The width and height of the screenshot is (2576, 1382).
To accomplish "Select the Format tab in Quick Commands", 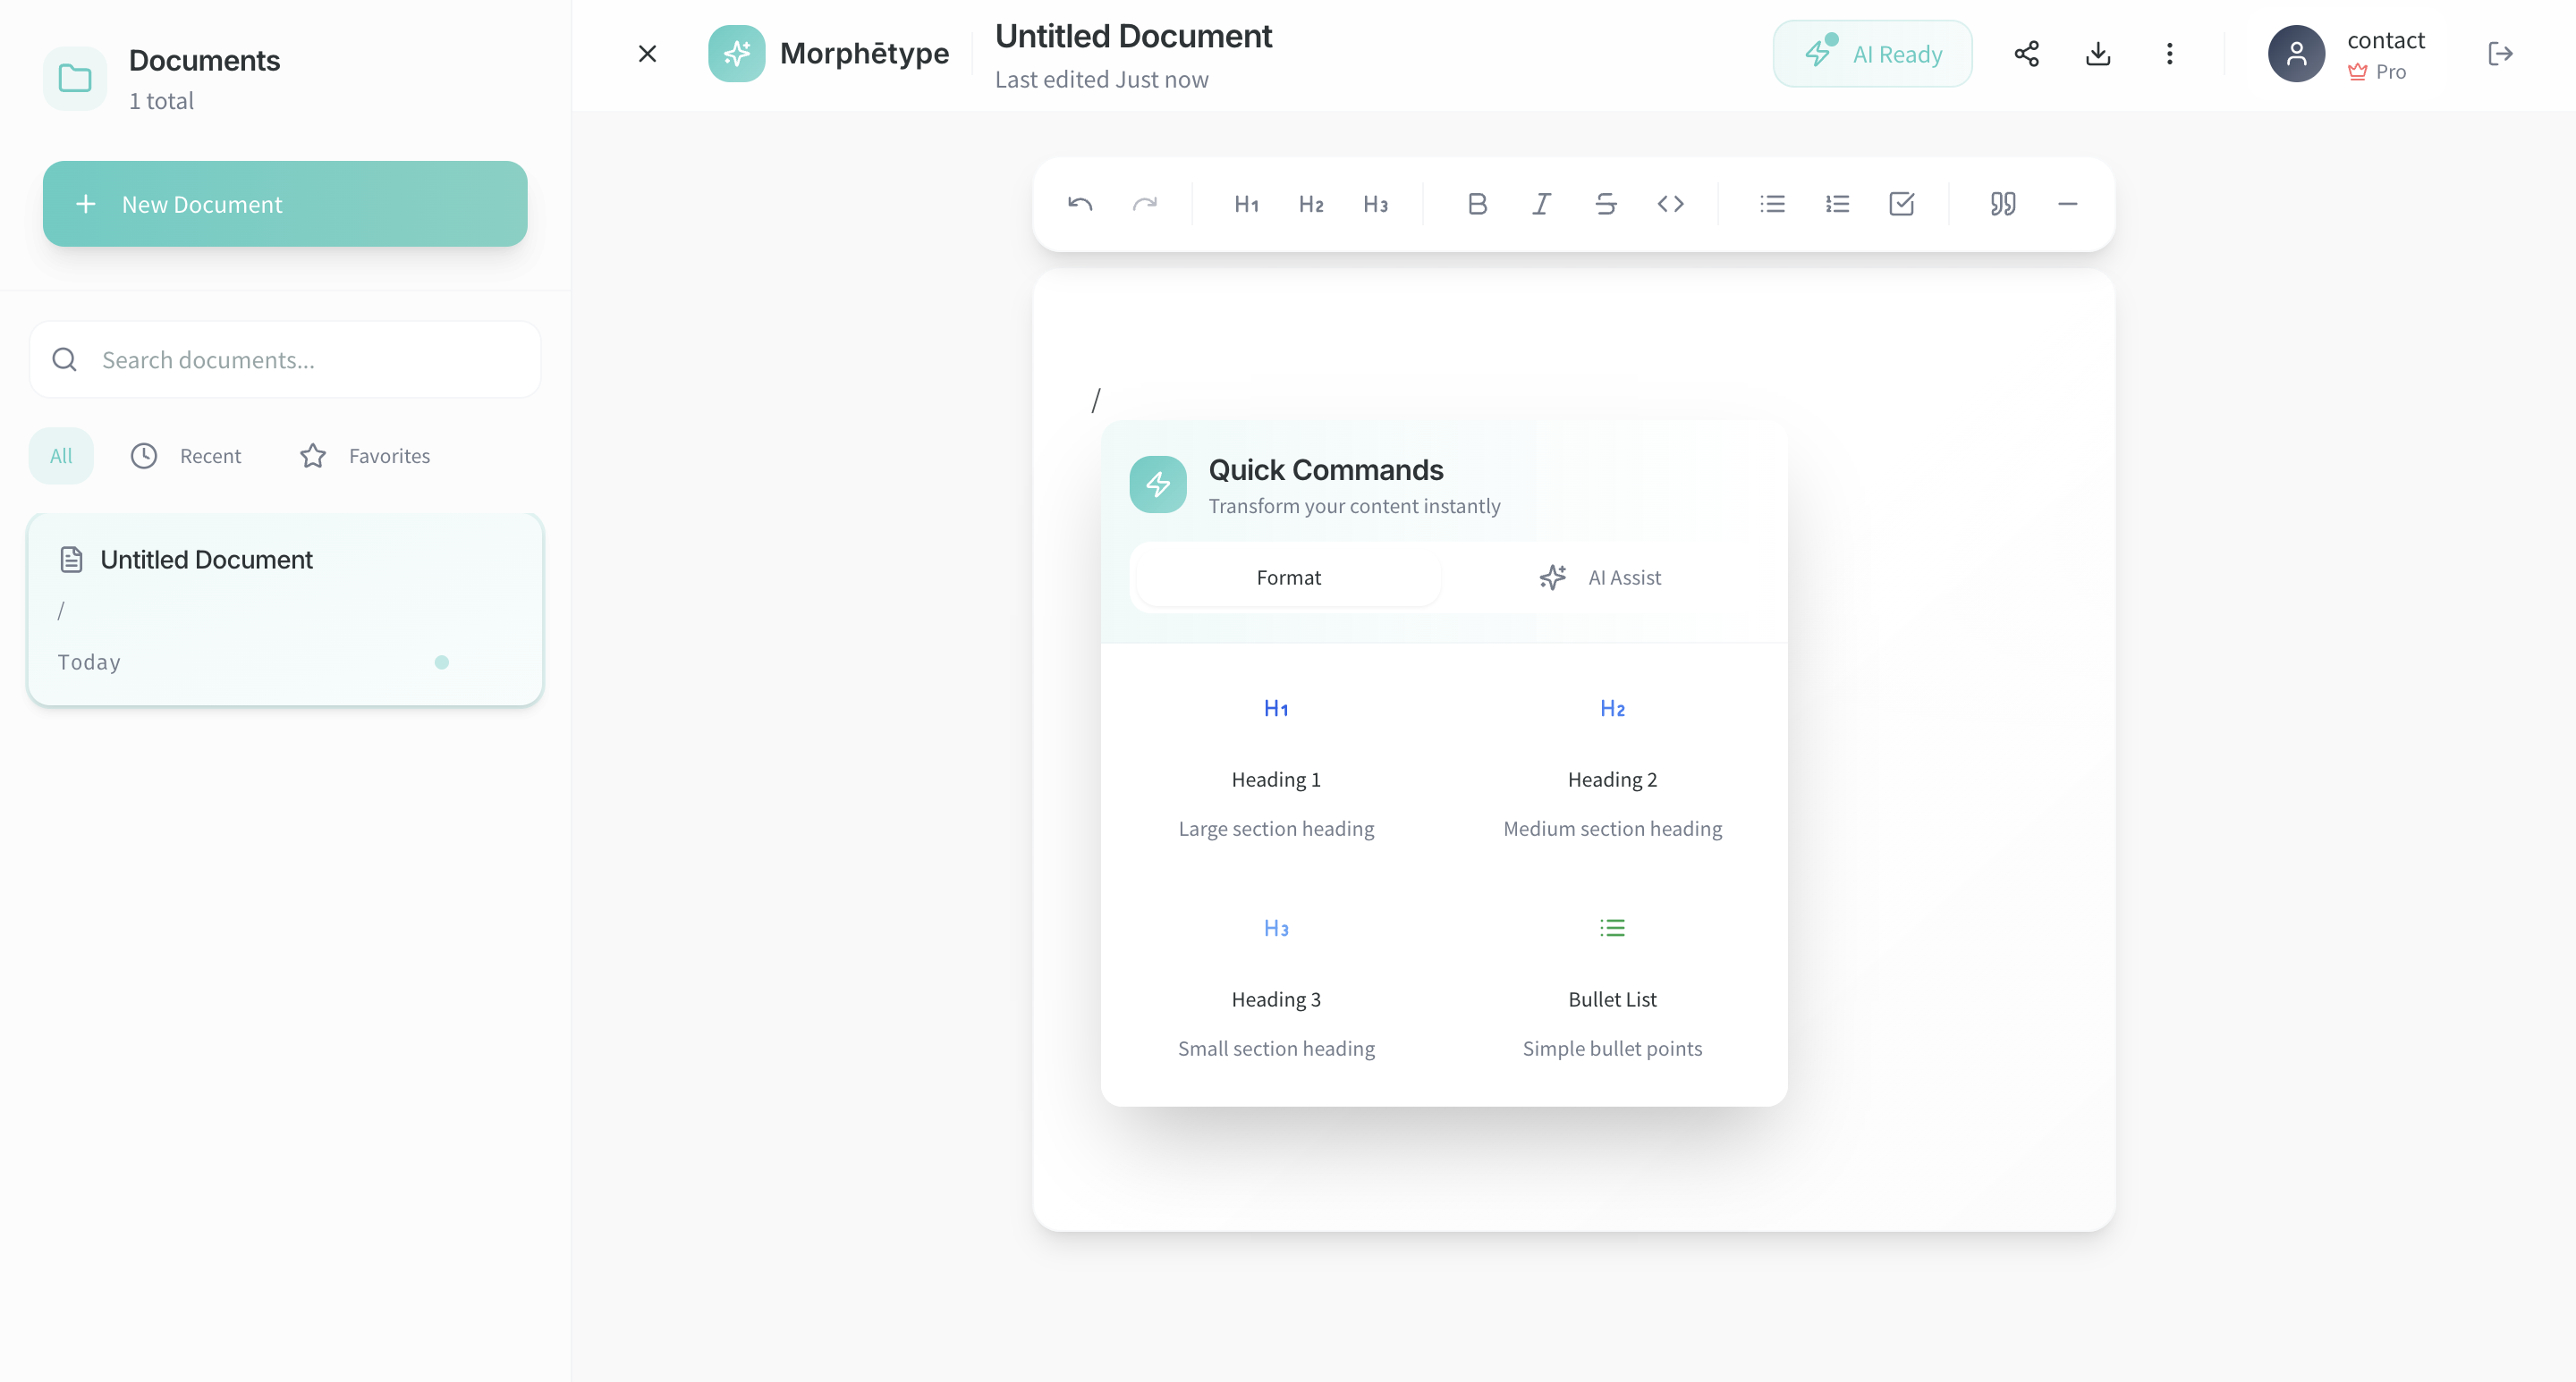I will 1288,577.
